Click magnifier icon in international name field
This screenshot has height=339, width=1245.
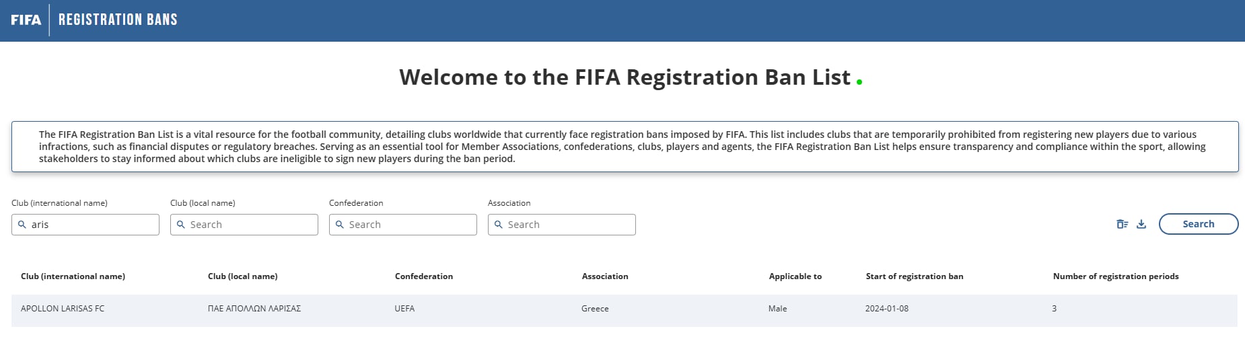click(22, 225)
